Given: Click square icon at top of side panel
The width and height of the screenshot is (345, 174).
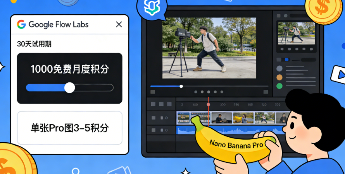Looking at the screenshot, I should point(279,16).
